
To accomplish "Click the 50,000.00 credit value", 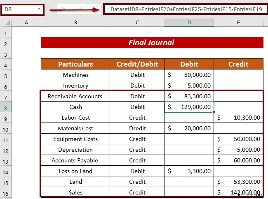I will click(x=238, y=139).
